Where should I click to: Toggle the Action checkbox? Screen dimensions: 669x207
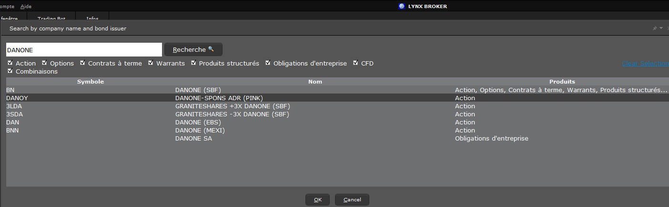tap(10, 63)
